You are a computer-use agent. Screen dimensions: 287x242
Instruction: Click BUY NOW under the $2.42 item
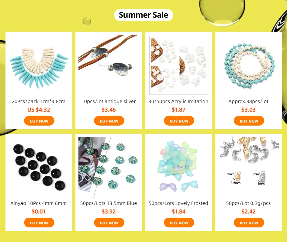(249, 223)
